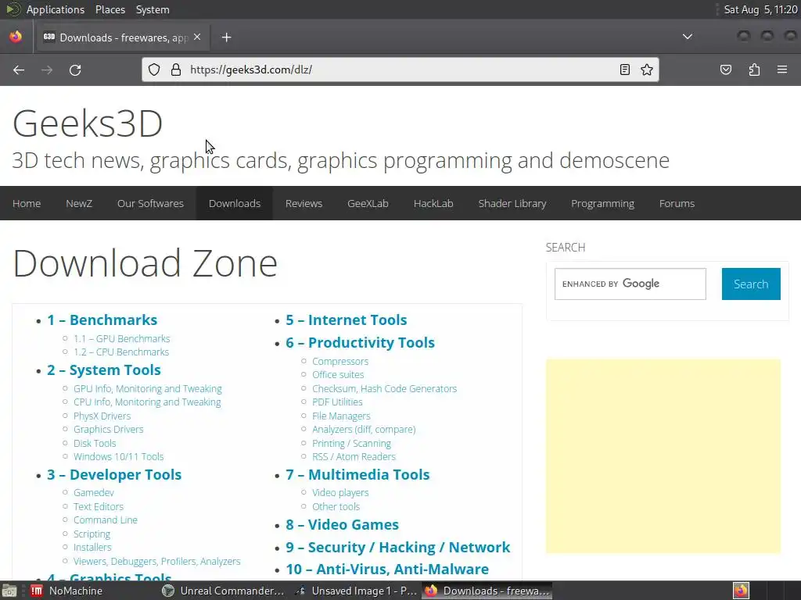Open GPU Info, Monitoring and Tweaking link
Viewport: 801px width, 600px height.
[x=148, y=389]
